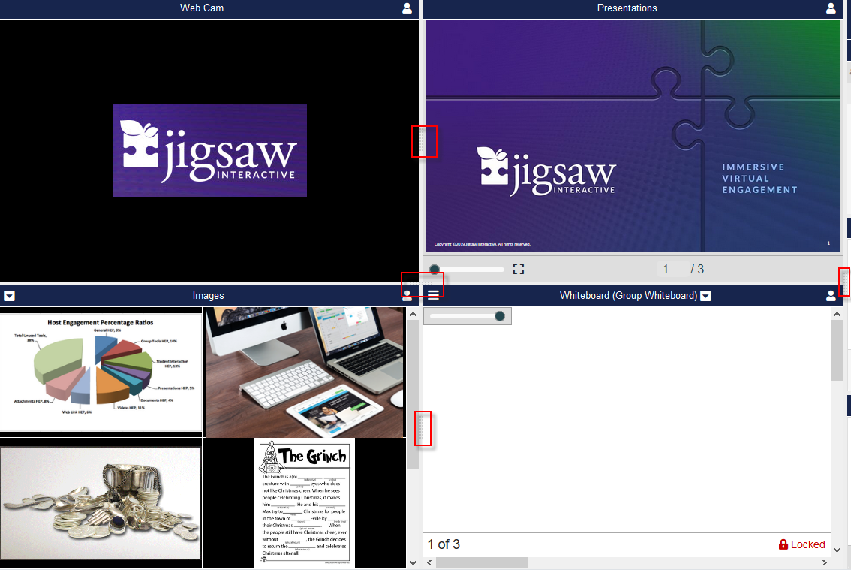Select the silver coins image

101,502
